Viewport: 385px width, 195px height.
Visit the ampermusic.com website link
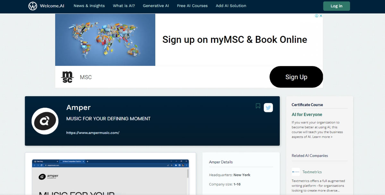pos(93,133)
